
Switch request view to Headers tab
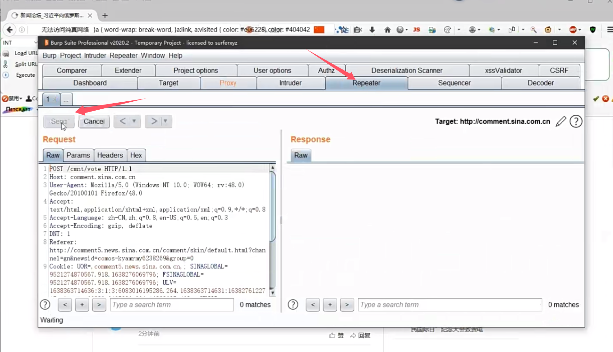coord(110,155)
